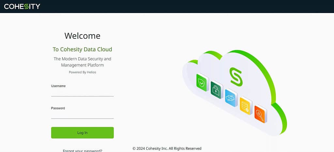This screenshot has width=334, height=152.
Task: Click the 'Welcome' heading text
Action: coord(83,36)
